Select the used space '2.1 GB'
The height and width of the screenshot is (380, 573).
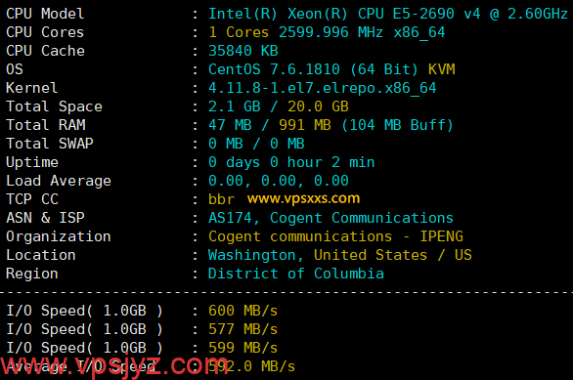point(235,106)
